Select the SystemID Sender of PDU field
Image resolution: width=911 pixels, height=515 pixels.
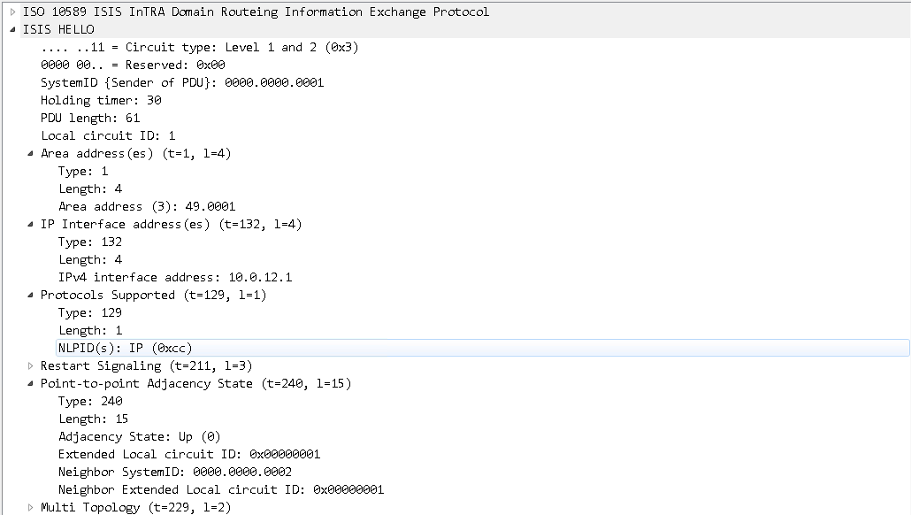[x=182, y=82]
